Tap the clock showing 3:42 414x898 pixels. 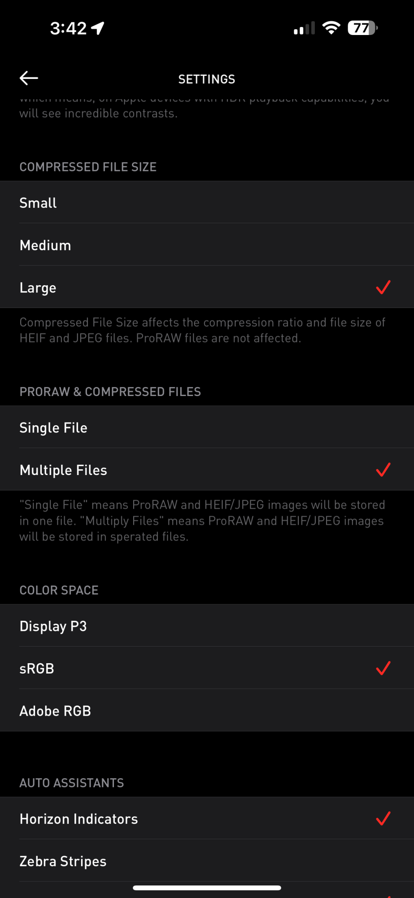68,29
